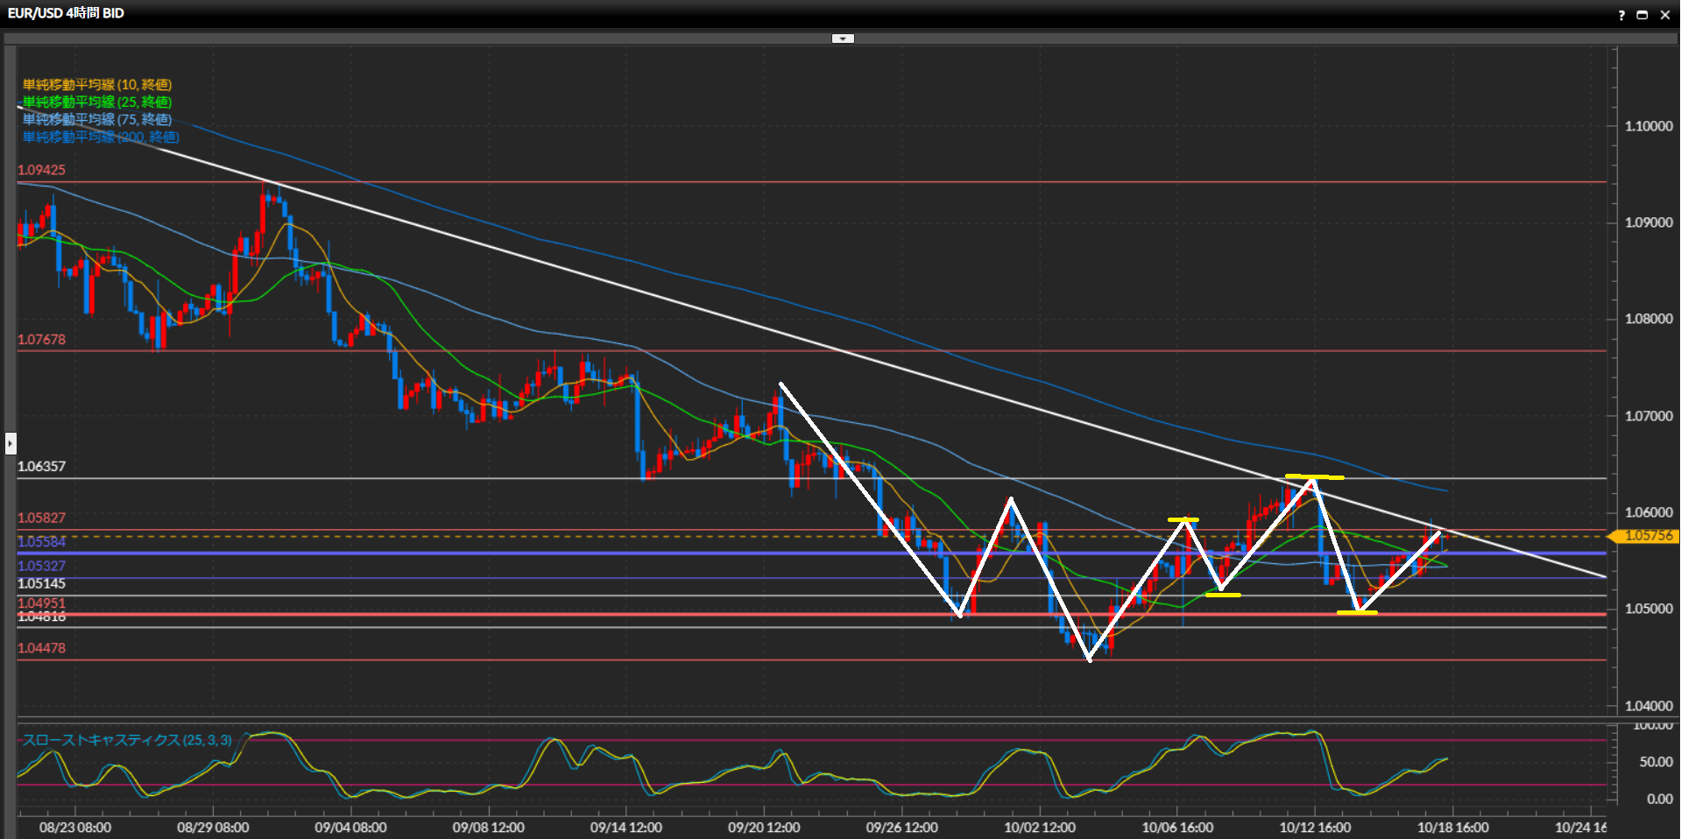Expand the top toolbar dropdown arrow

[x=843, y=39]
